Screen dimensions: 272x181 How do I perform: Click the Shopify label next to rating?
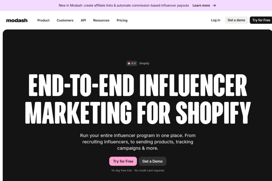[144, 63]
